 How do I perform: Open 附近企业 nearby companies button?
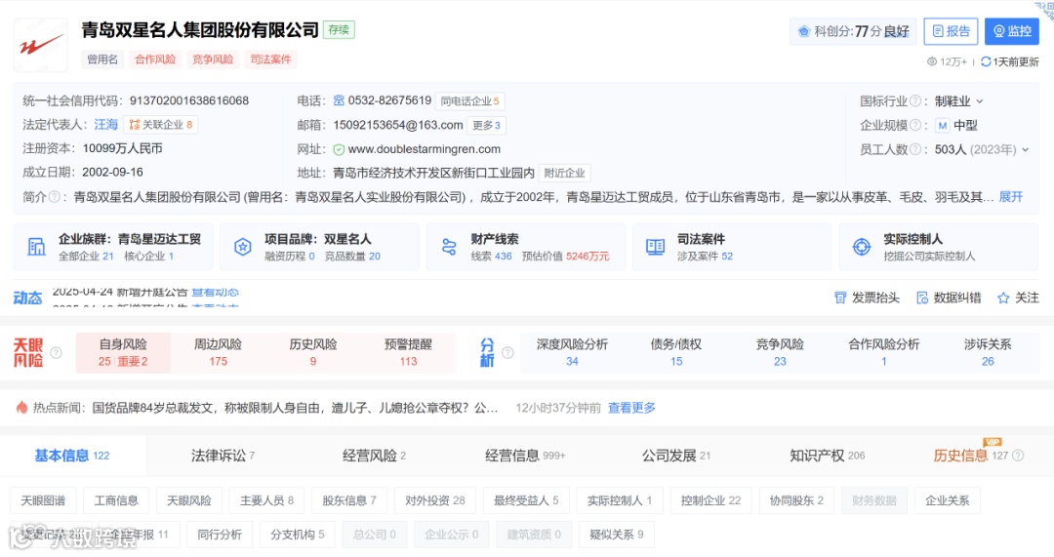tap(565, 173)
